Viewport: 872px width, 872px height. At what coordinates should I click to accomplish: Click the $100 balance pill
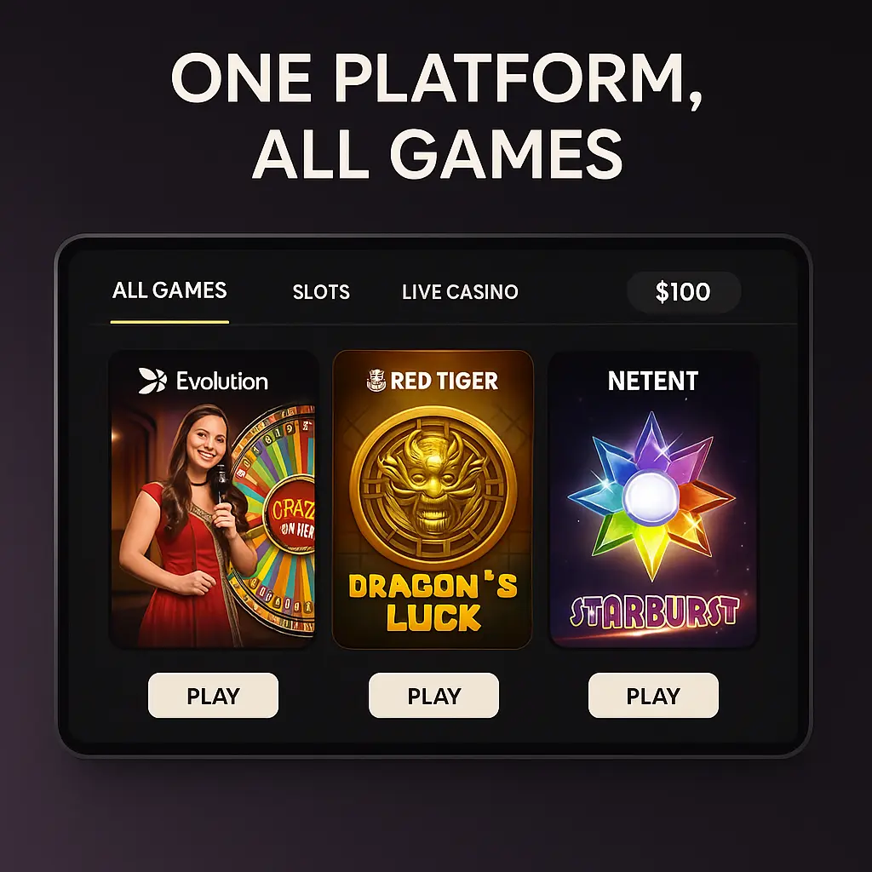click(684, 291)
